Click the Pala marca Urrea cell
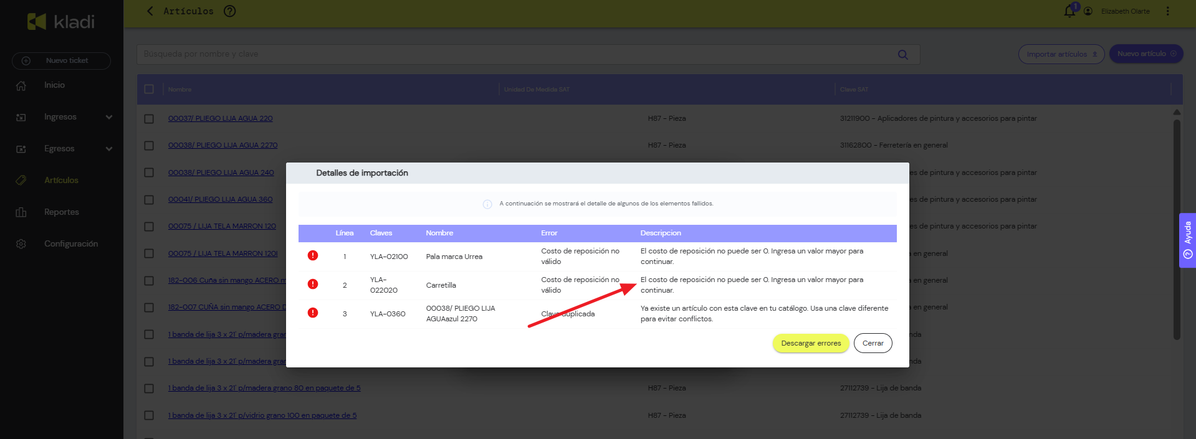This screenshot has width=1196, height=439. 454,257
